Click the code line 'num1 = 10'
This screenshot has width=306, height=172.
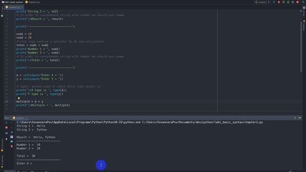coord(24,34)
